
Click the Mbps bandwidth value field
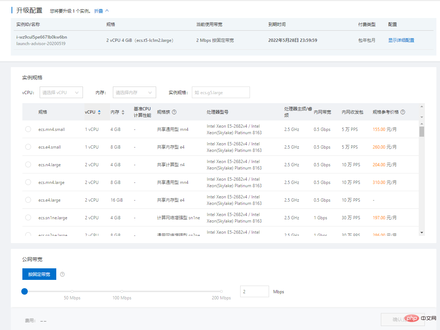(255, 291)
